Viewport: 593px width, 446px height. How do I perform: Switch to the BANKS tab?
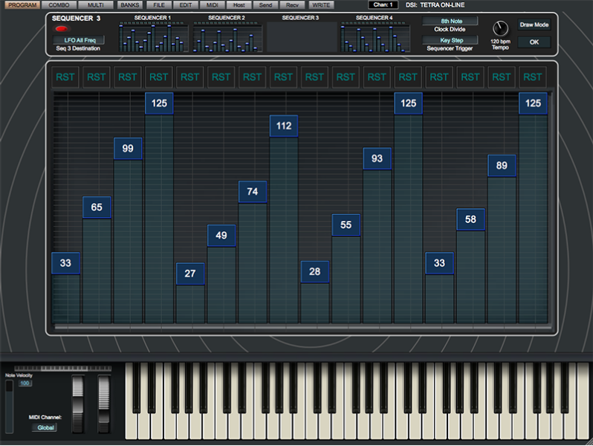(x=129, y=5)
